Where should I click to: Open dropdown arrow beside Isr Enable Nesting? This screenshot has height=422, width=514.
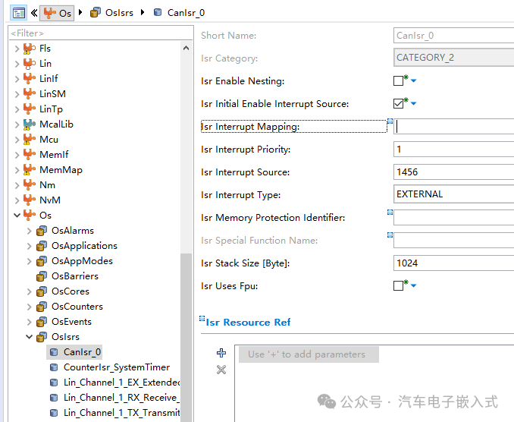coord(414,81)
